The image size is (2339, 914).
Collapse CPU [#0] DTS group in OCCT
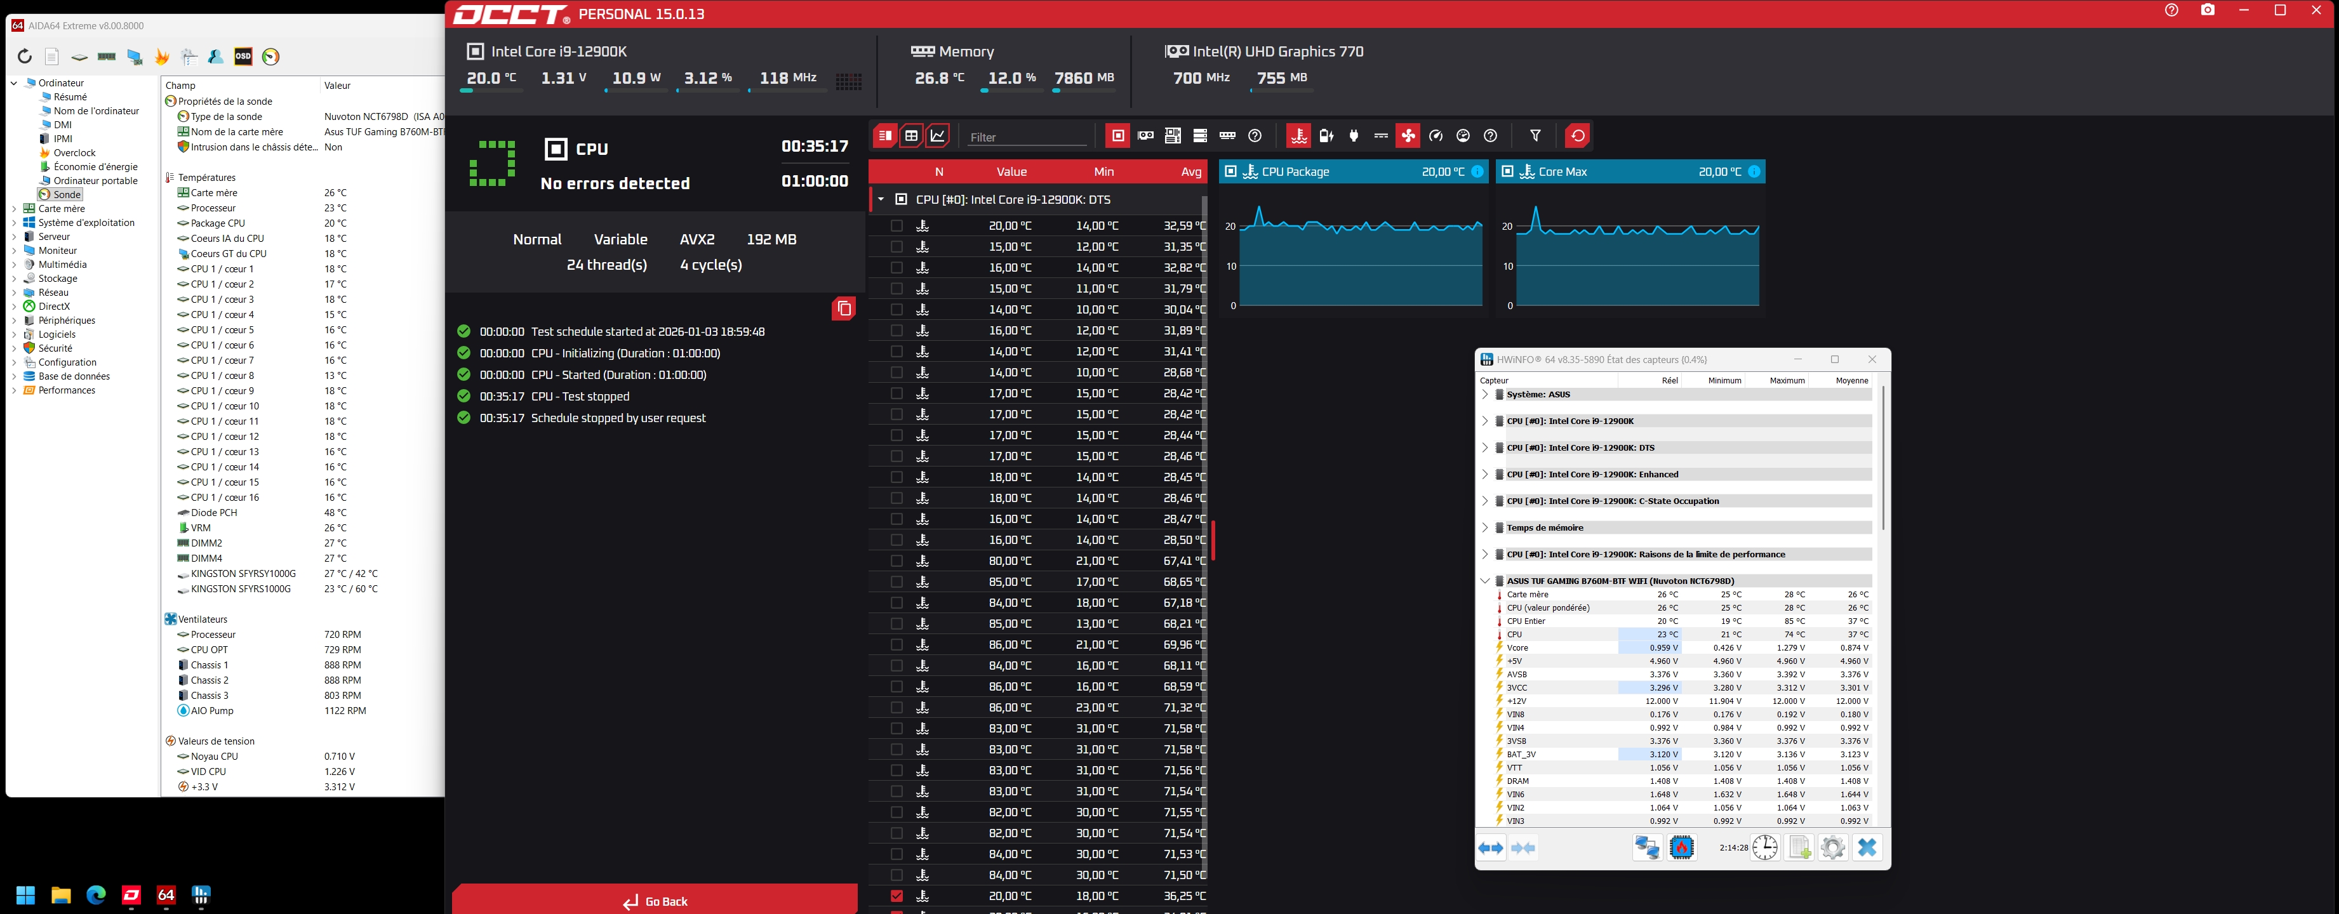click(x=881, y=200)
